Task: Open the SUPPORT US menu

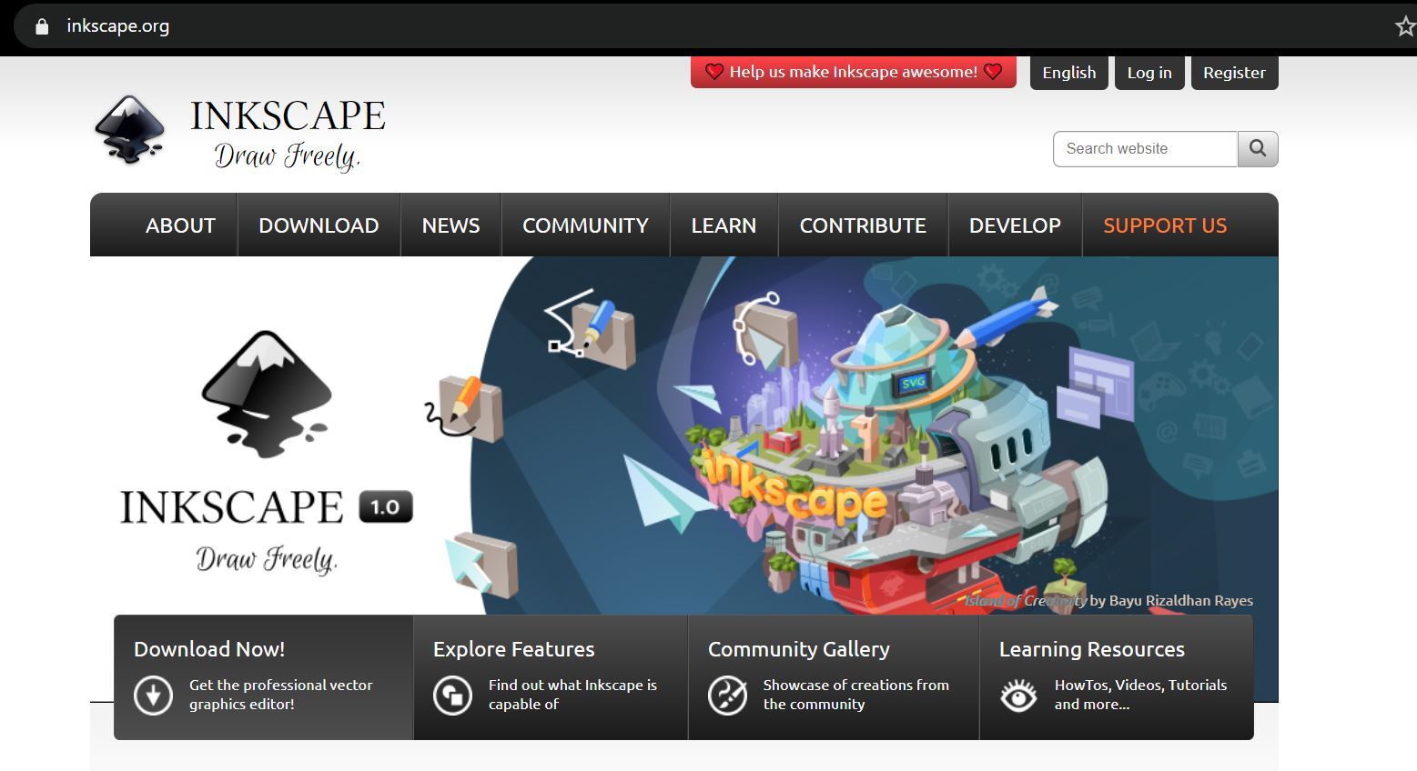Action: click(x=1165, y=225)
